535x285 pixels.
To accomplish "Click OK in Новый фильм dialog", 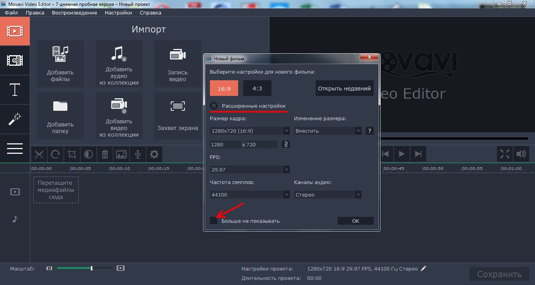I will coord(356,221).
